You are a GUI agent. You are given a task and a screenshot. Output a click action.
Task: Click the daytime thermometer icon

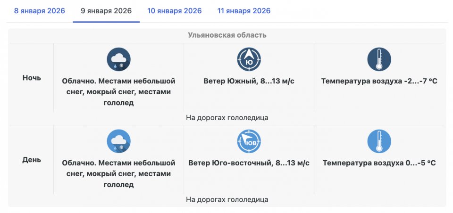pos(379,141)
